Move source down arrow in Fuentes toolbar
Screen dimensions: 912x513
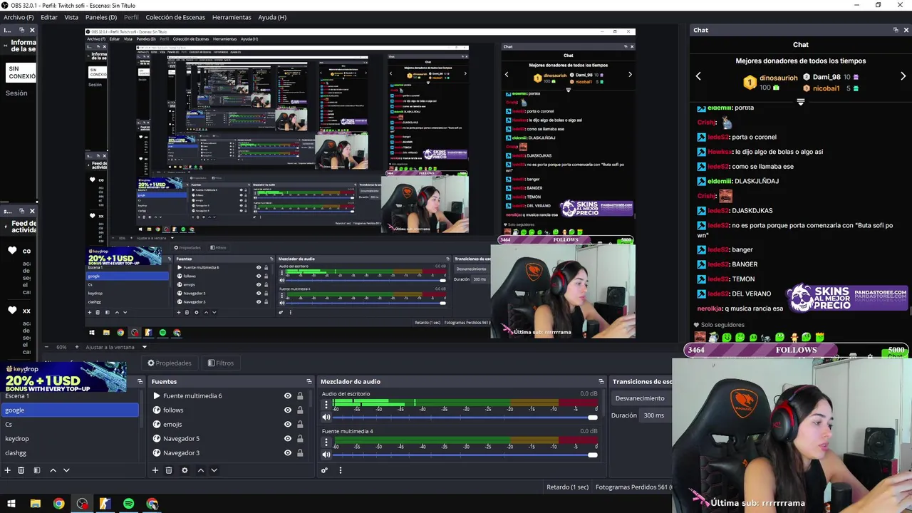tap(214, 470)
